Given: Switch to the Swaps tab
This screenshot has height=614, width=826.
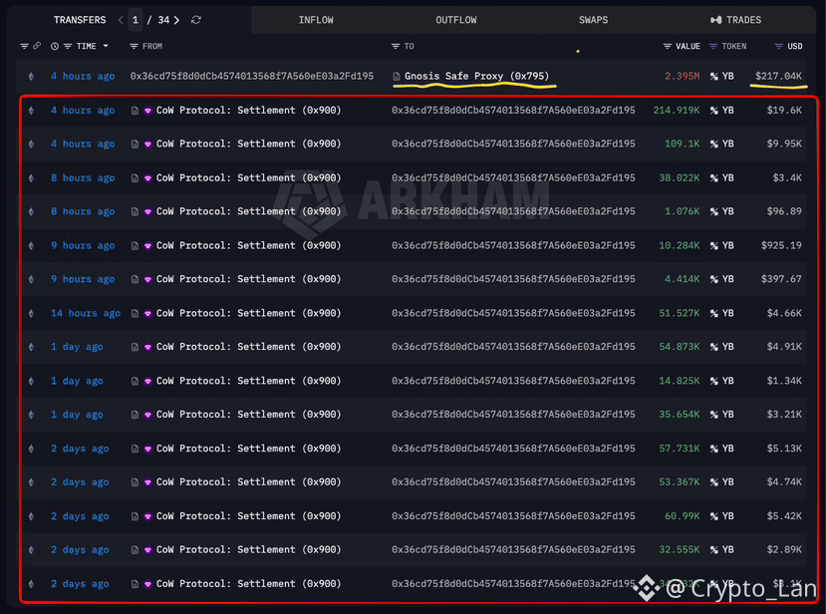Looking at the screenshot, I should [593, 20].
